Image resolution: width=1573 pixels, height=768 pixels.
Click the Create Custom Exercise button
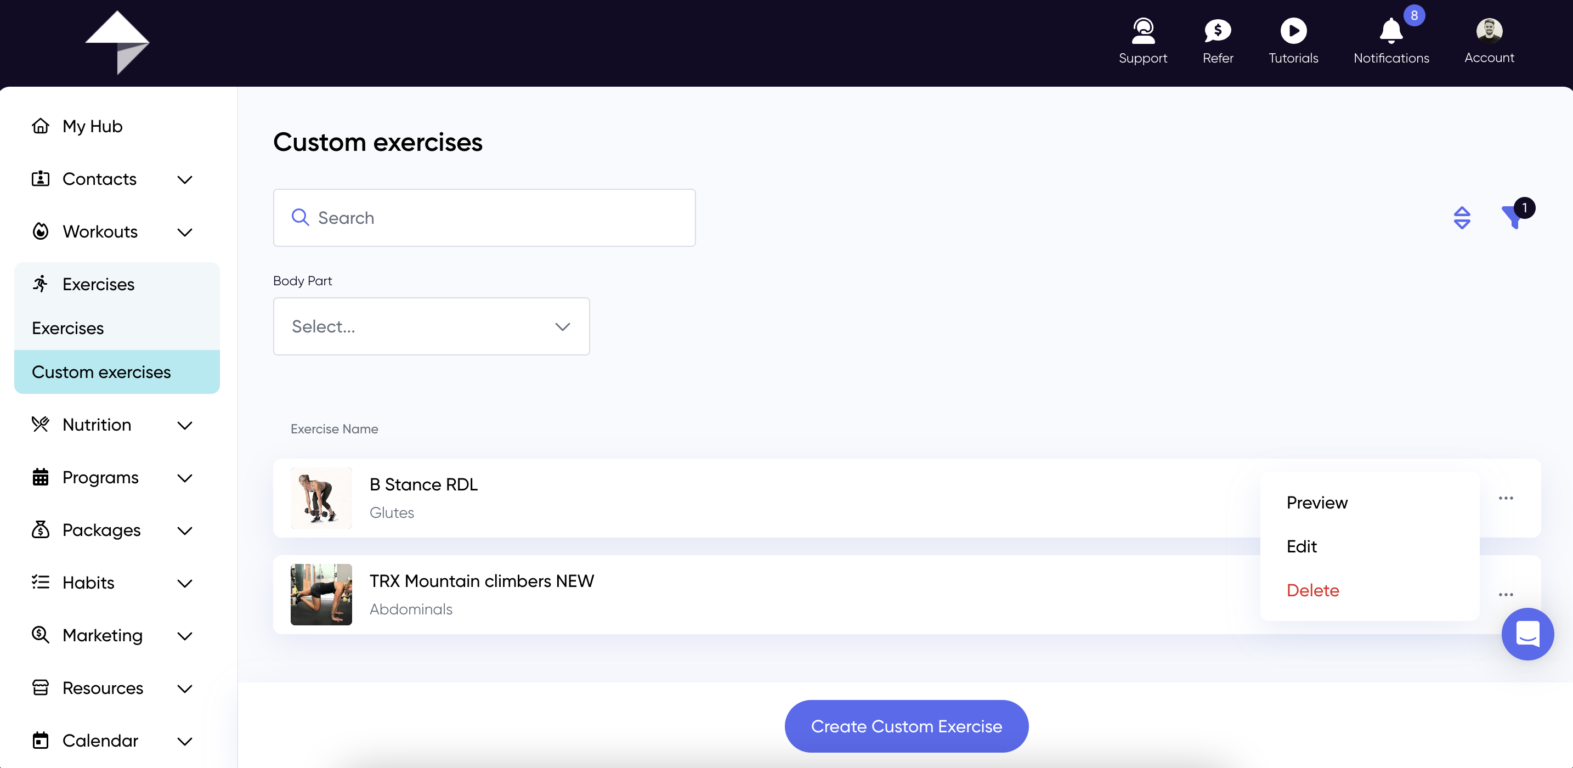(906, 726)
